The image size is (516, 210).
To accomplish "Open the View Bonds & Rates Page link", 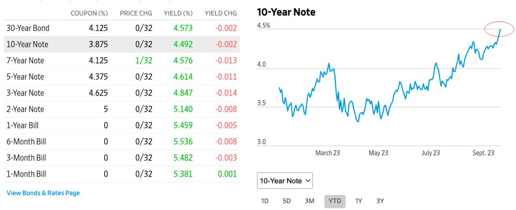I will 43,193.
